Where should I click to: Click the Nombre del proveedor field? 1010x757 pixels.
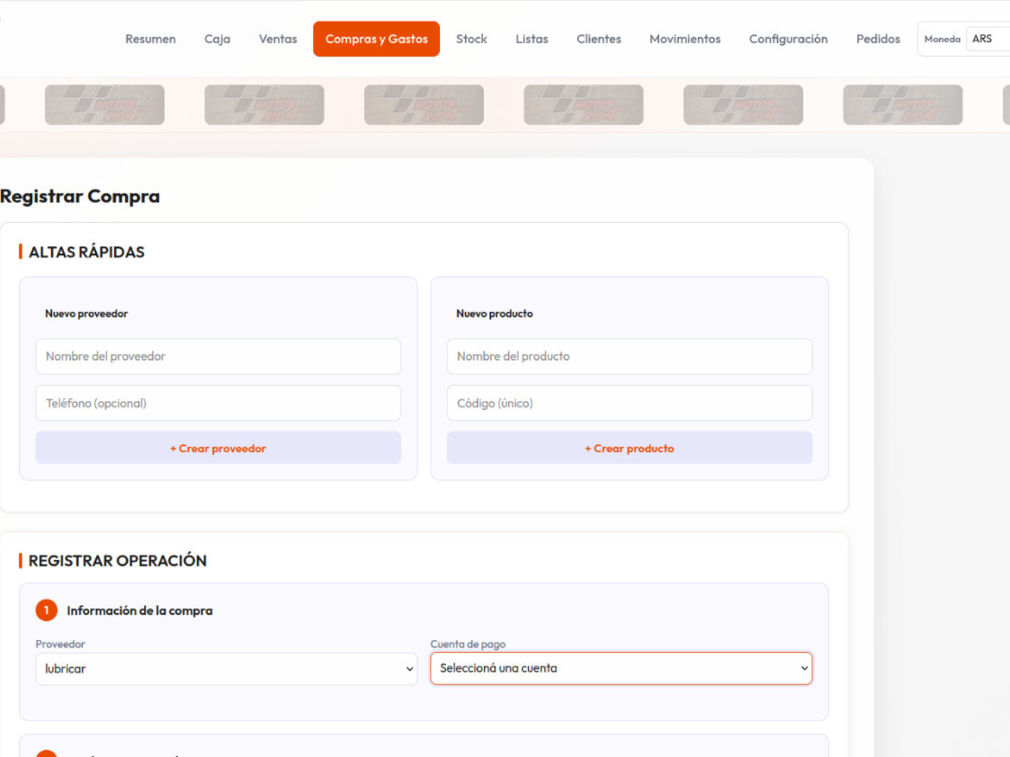[x=218, y=357]
